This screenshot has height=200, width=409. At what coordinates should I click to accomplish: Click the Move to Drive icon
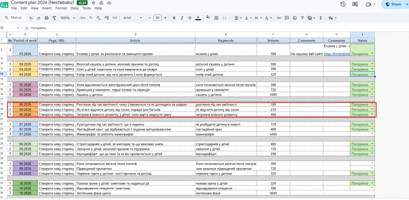[x=102, y=3]
